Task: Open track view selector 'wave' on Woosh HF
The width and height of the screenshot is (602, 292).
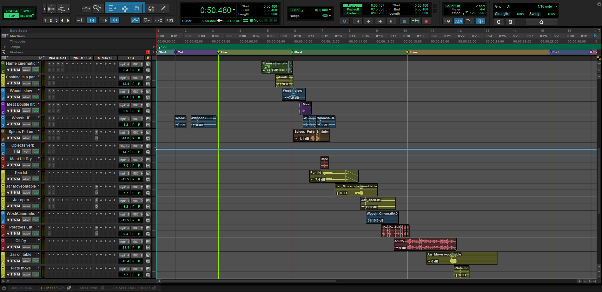Action: [x=26, y=124]
